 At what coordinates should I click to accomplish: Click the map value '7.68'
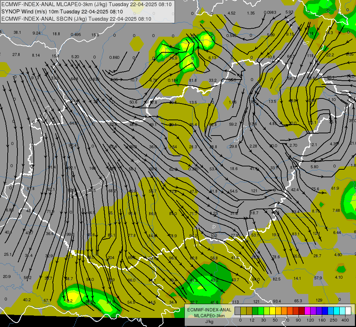336,210
